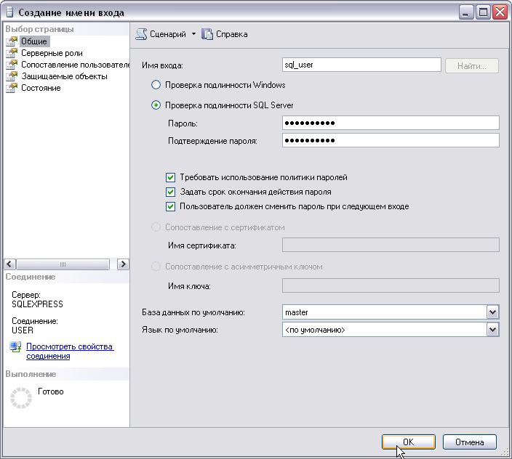Click the Серверные роли page icon

tap(11, 53)
